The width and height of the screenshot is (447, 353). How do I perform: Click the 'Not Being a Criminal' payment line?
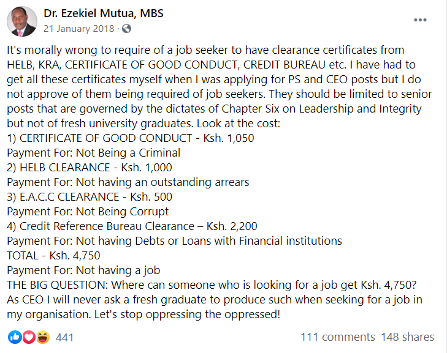pos(93,153)
